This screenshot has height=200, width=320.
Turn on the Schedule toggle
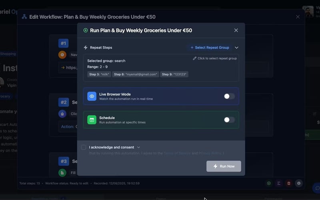coord(229,120)
